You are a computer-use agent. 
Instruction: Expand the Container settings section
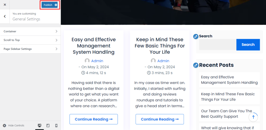point(30,31)
